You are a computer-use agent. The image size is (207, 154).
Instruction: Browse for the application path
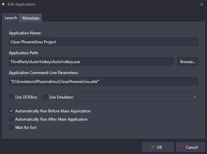(188, 61)
